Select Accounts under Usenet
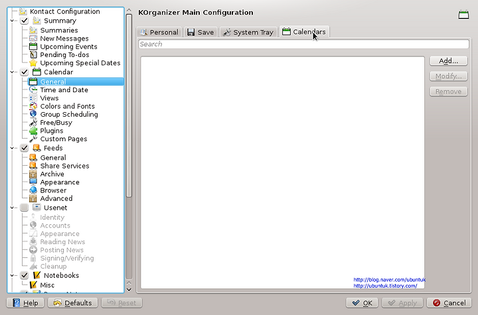478x315 pixels. tap(55, 225)
